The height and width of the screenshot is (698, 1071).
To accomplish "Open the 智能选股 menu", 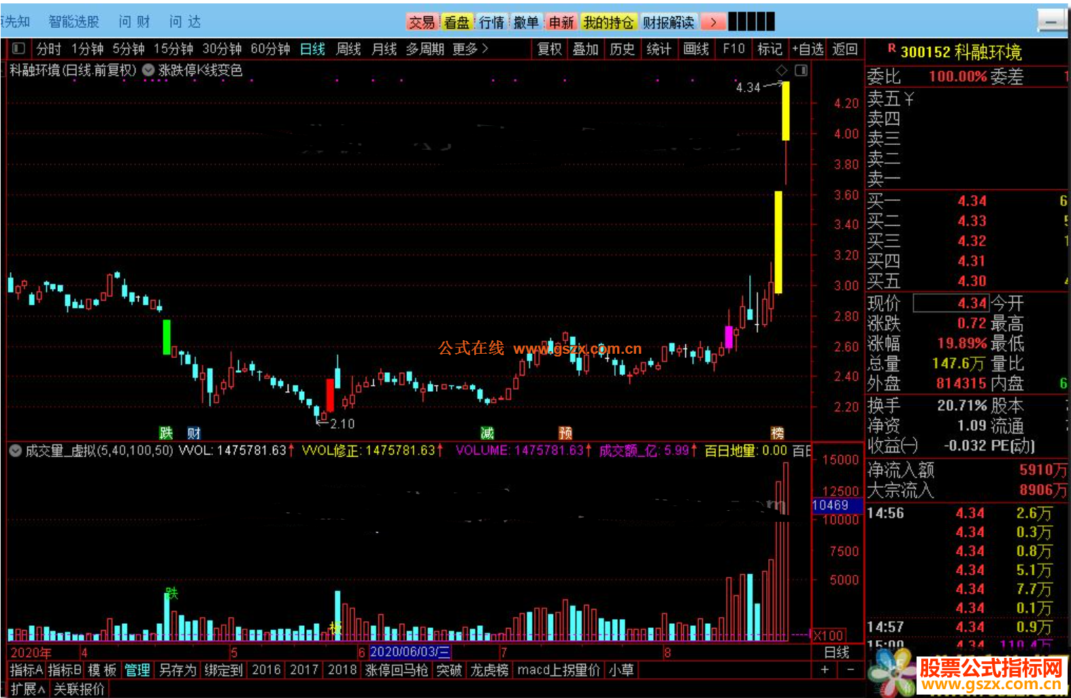I will 73,22.
